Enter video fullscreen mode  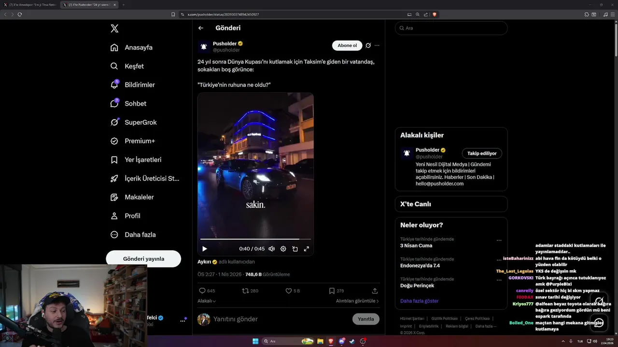tap(307, 249)
